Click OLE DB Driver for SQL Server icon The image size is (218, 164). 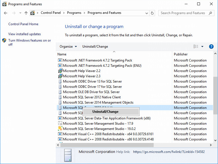tap(60, 92)
